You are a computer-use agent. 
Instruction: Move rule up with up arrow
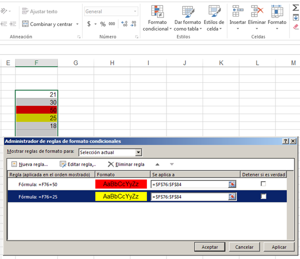coord(157,164)
